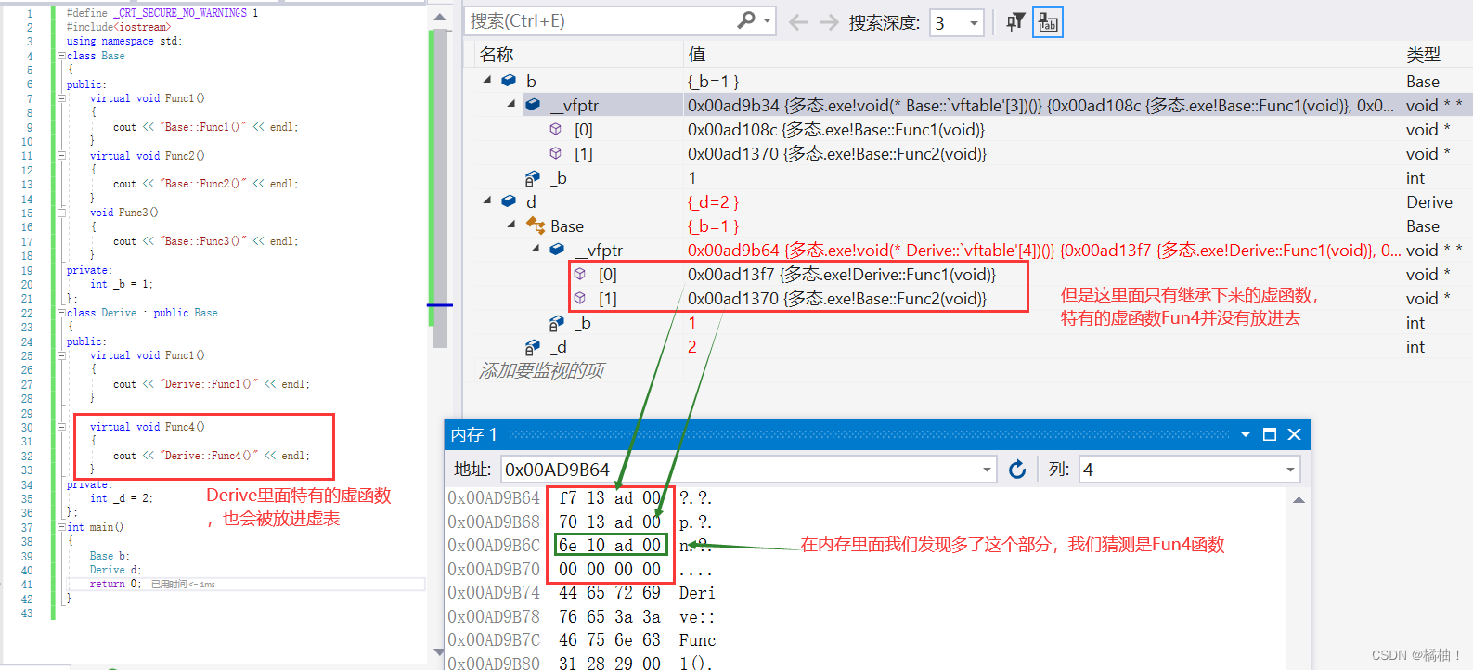Click the pin filter icon in the watch toolbar

[x=1016, y=22]
